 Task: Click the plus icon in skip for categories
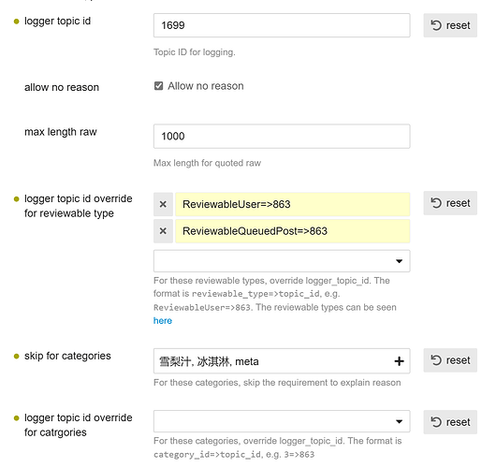click(x=399, y=361)
